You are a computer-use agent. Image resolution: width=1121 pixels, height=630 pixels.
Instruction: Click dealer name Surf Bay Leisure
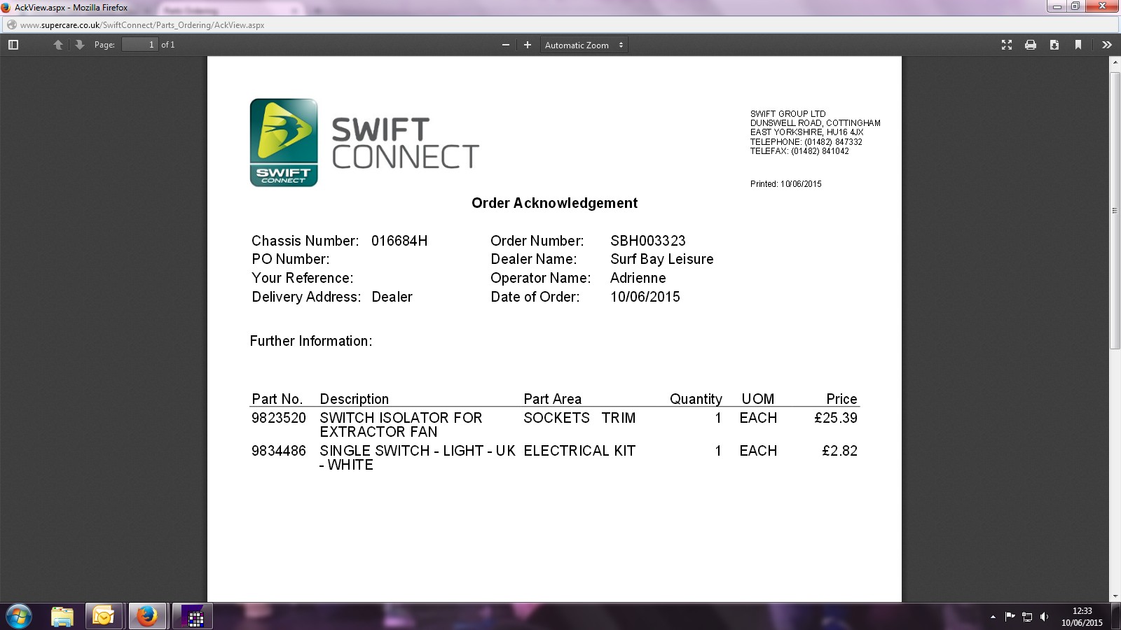[x=662, y=259]
